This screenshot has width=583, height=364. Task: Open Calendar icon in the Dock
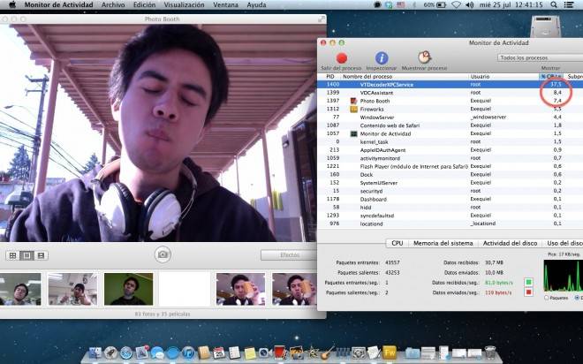point(219,353)
